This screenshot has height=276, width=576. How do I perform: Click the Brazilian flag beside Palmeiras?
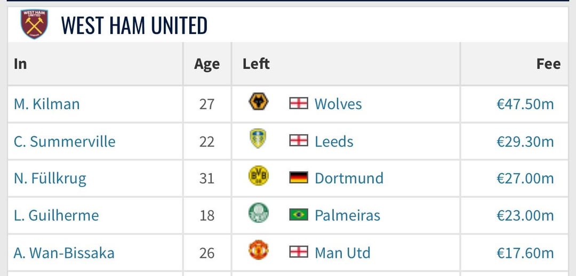[x=299, y=215]
